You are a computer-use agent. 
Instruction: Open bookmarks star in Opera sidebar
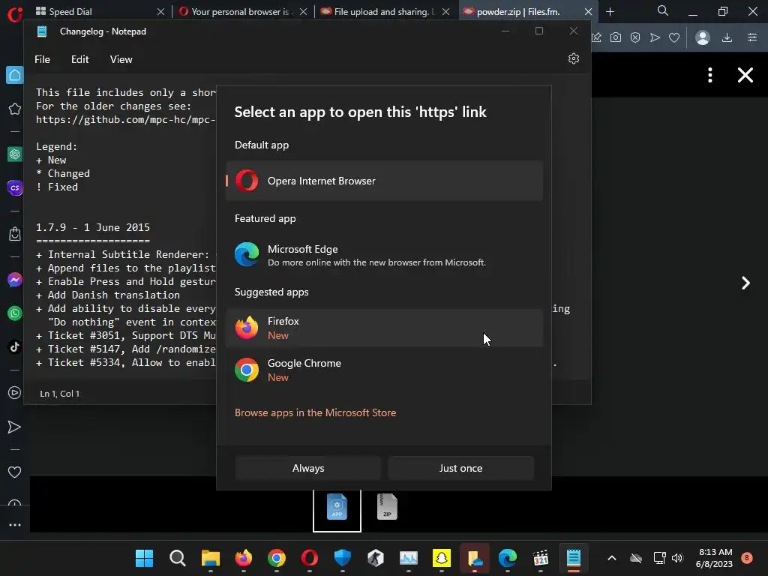[15, 109]
